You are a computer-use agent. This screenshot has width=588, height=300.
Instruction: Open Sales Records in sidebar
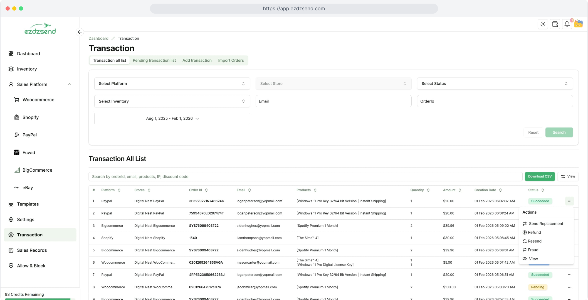pos(32,250)
